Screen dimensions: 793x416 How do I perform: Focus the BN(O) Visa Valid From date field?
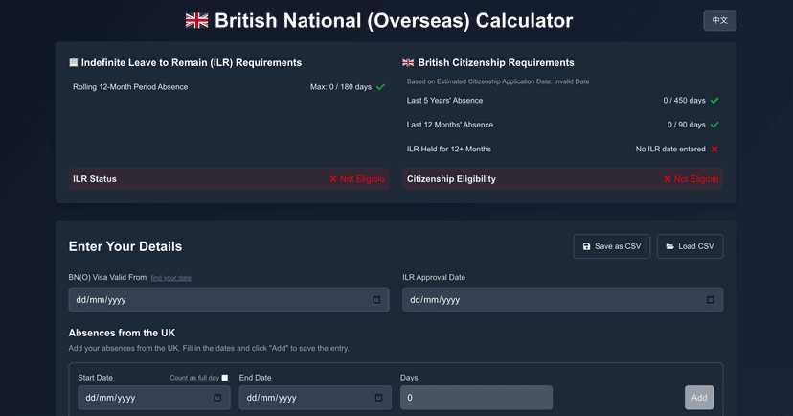click(x=229, y=300)
